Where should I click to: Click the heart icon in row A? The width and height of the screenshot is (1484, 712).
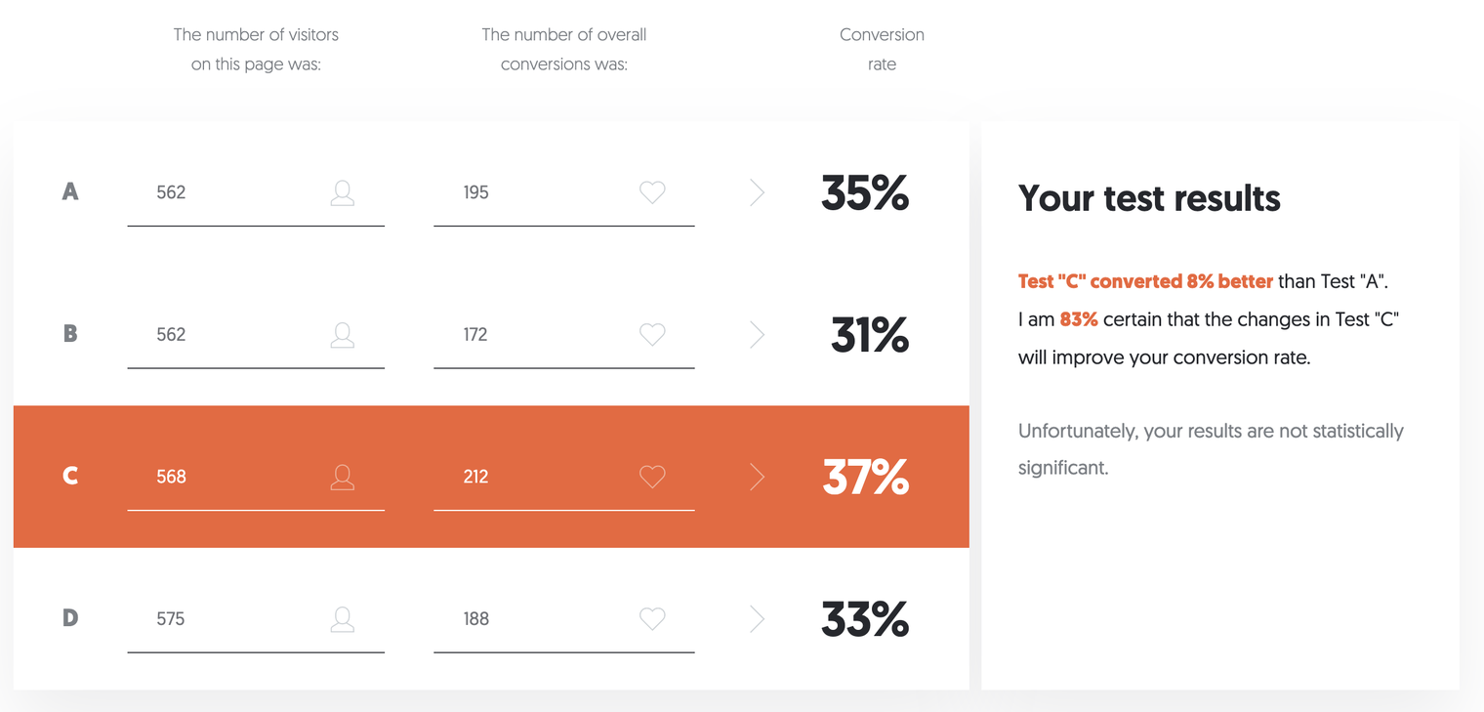[652, 192]
